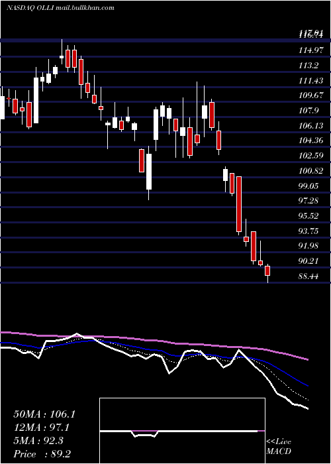Image resolution: width=331 pixels, height=464 pixels.
Task: Select the 97.28 price axis label
Action: (x=308, y=202)
